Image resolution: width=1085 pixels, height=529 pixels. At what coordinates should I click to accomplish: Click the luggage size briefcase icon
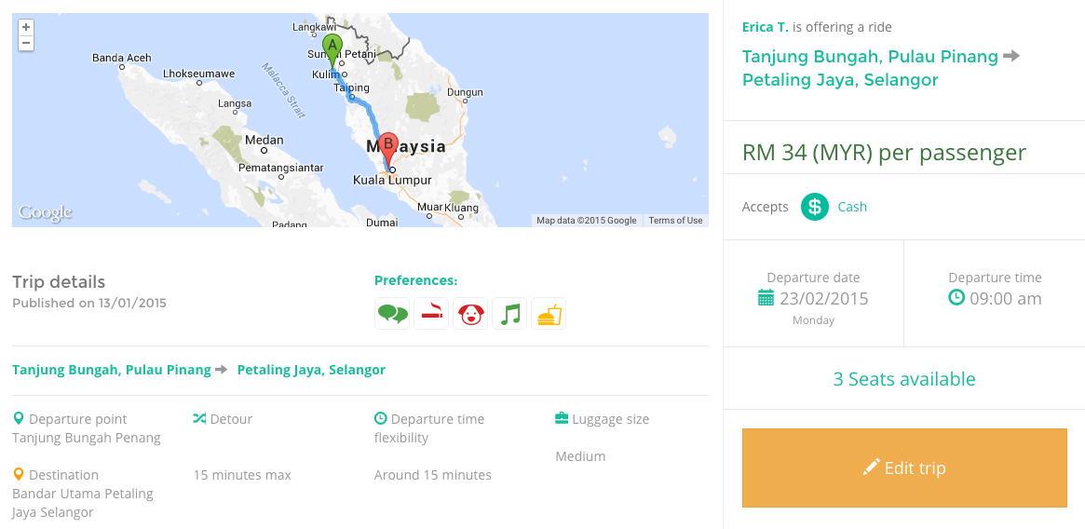click(562, 418)
